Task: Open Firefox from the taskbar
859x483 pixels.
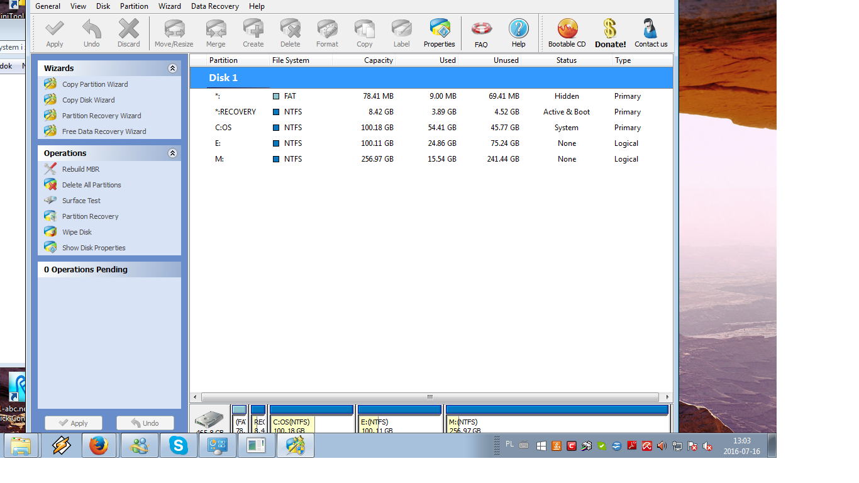Action: (x=99, y=446)
